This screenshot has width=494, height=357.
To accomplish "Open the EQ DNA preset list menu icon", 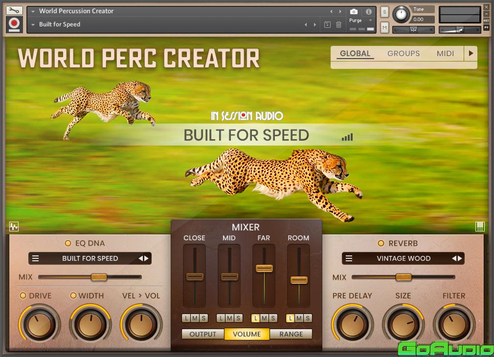I will (x=36, y=258).
